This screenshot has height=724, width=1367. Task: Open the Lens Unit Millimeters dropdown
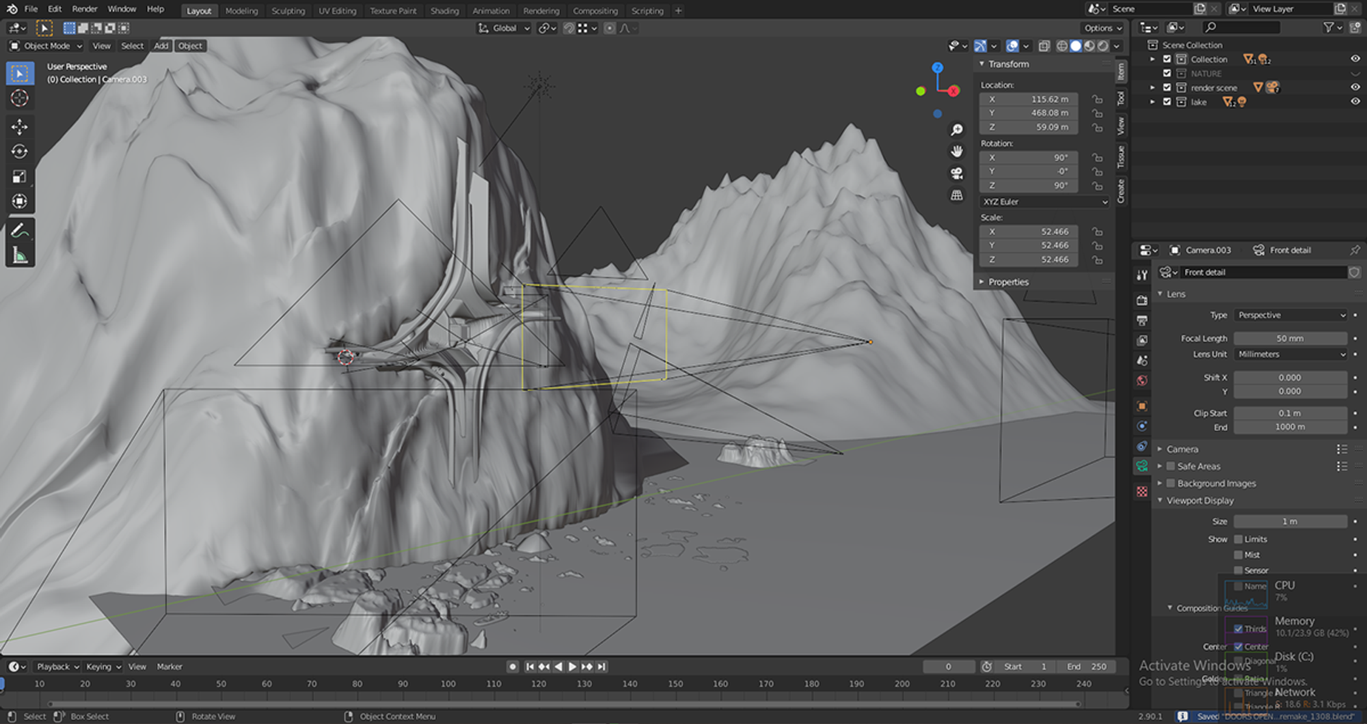click(x=1291, y=354)
